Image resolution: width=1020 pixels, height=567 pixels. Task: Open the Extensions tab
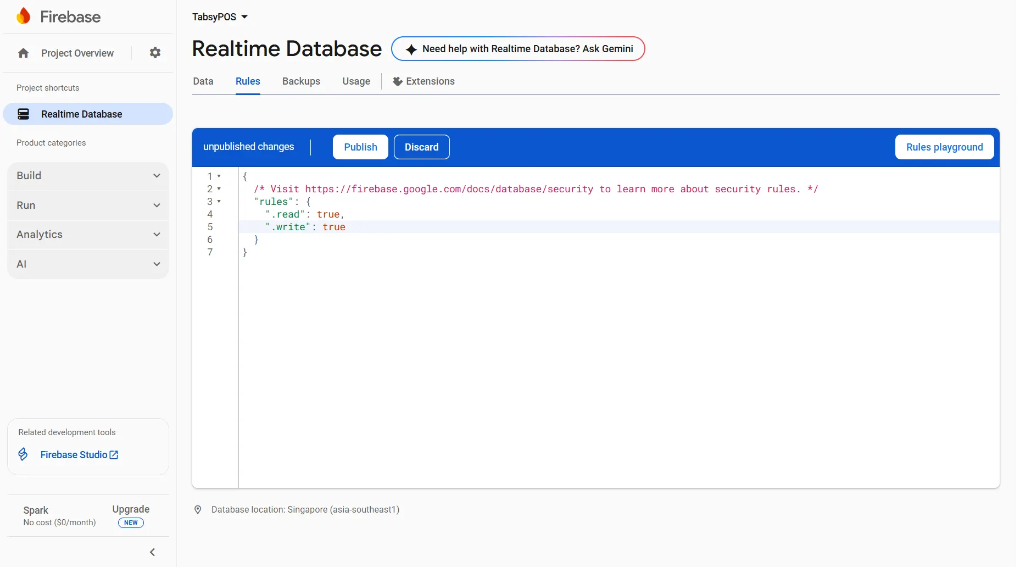(x=424, y=81)
